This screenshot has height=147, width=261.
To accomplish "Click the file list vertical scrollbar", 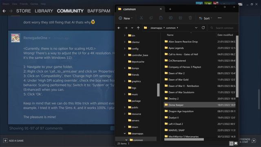I will tap(237, 66).
